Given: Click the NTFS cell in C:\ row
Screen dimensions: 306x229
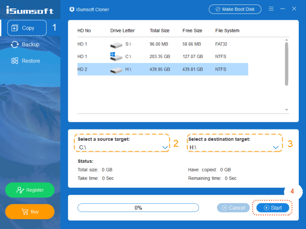Looking at the screenshot, I should pyautogui.click(x=220, y=57).
